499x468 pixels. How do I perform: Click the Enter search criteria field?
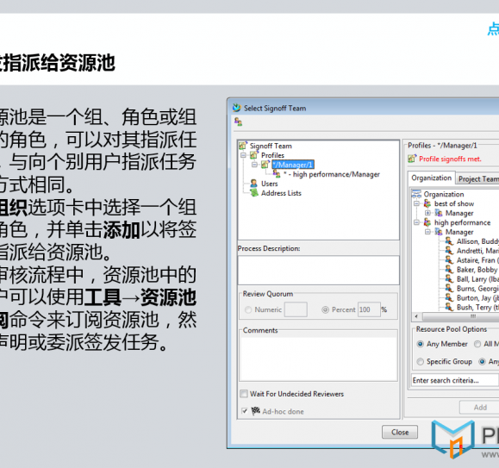point(454,380)
